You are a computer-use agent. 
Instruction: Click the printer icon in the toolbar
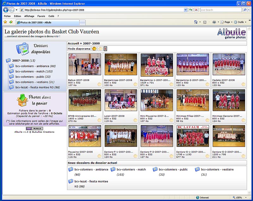pyautogui.click(x=214, y=22)
